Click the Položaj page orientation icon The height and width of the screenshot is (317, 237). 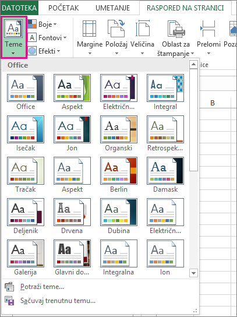point(116,29)
